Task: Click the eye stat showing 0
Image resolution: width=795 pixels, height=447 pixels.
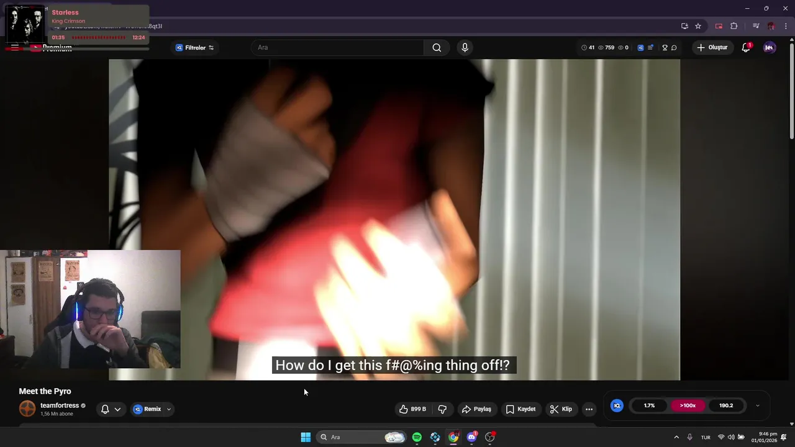Action: [x=623, y=48]
